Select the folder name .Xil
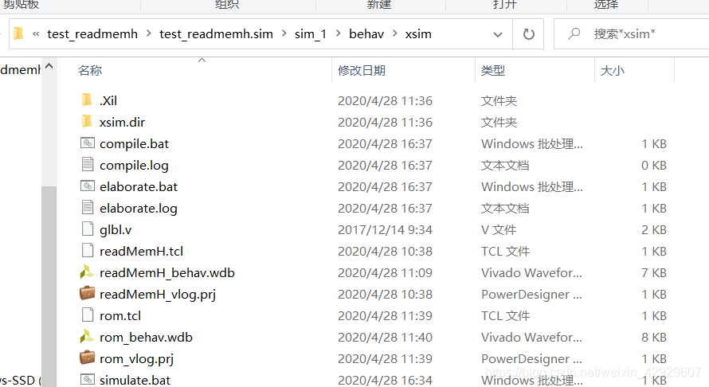This screenshot has height=387, width=709. pos(108,101)
